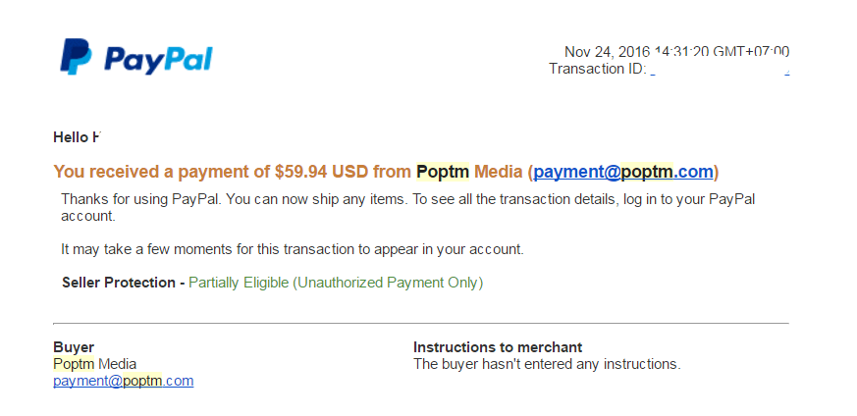This screenshot has height=416, width=857.
Task: Click "The buyer hasn't entered any instructions" text
Action: click(546, 364)
